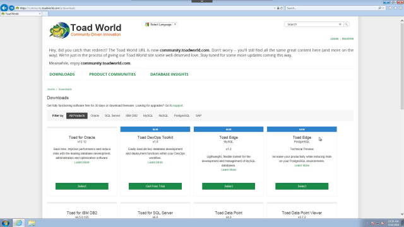Click Select button for Toad Edge MySQL
The height and width of the screenshot is (227, 404).
[229, 186]
